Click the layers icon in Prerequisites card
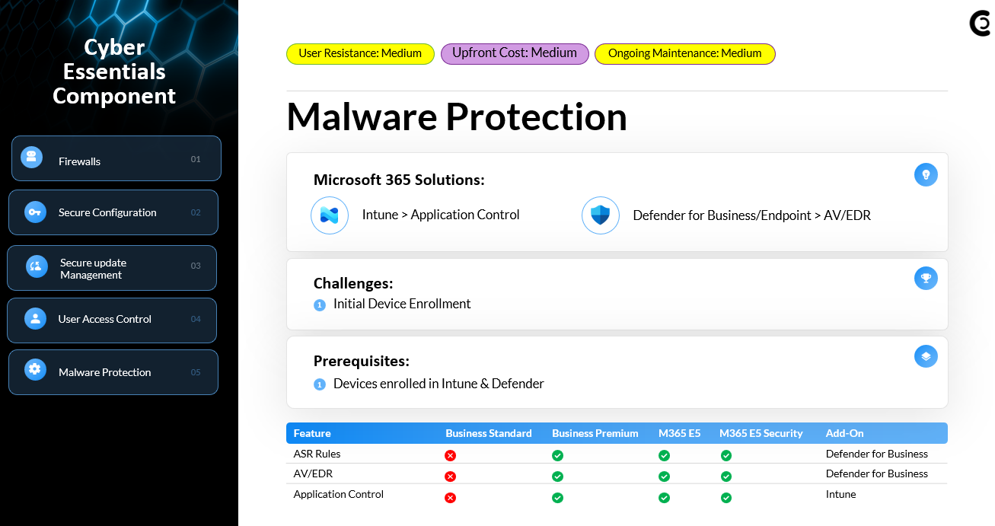 point(926,356)
